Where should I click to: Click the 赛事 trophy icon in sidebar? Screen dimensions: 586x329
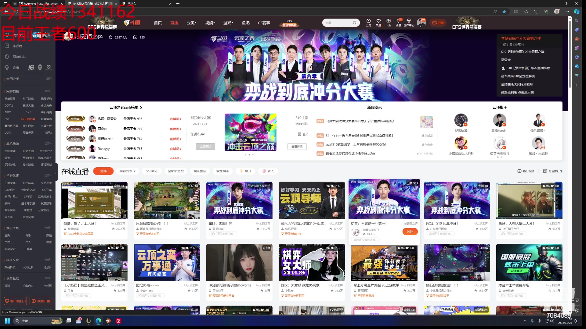[7, 68]
